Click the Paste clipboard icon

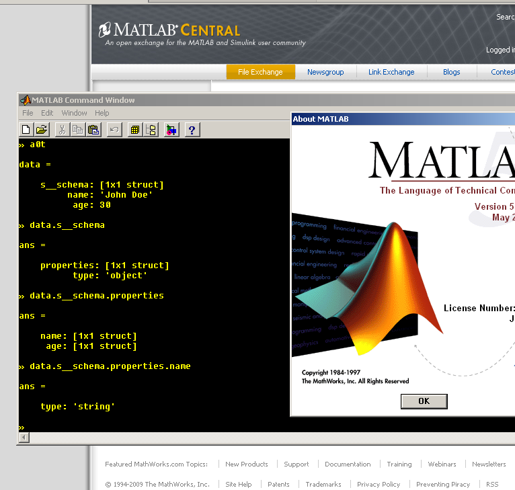pos(93,130)
